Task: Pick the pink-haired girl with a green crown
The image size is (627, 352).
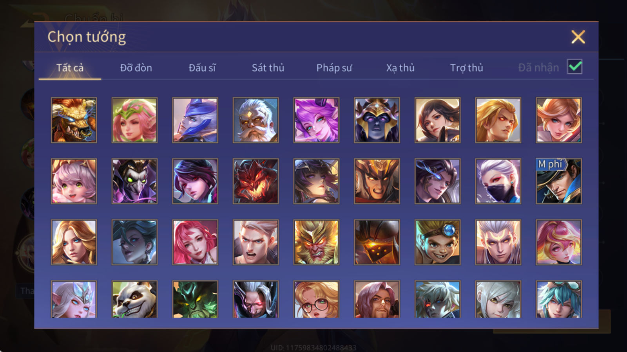Action: (x=134, y=120)
